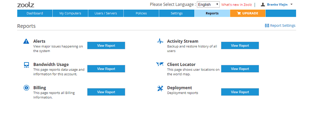View Report for Activity Stream
Viewport: 312px width, 122px height.
coord(240,45)
